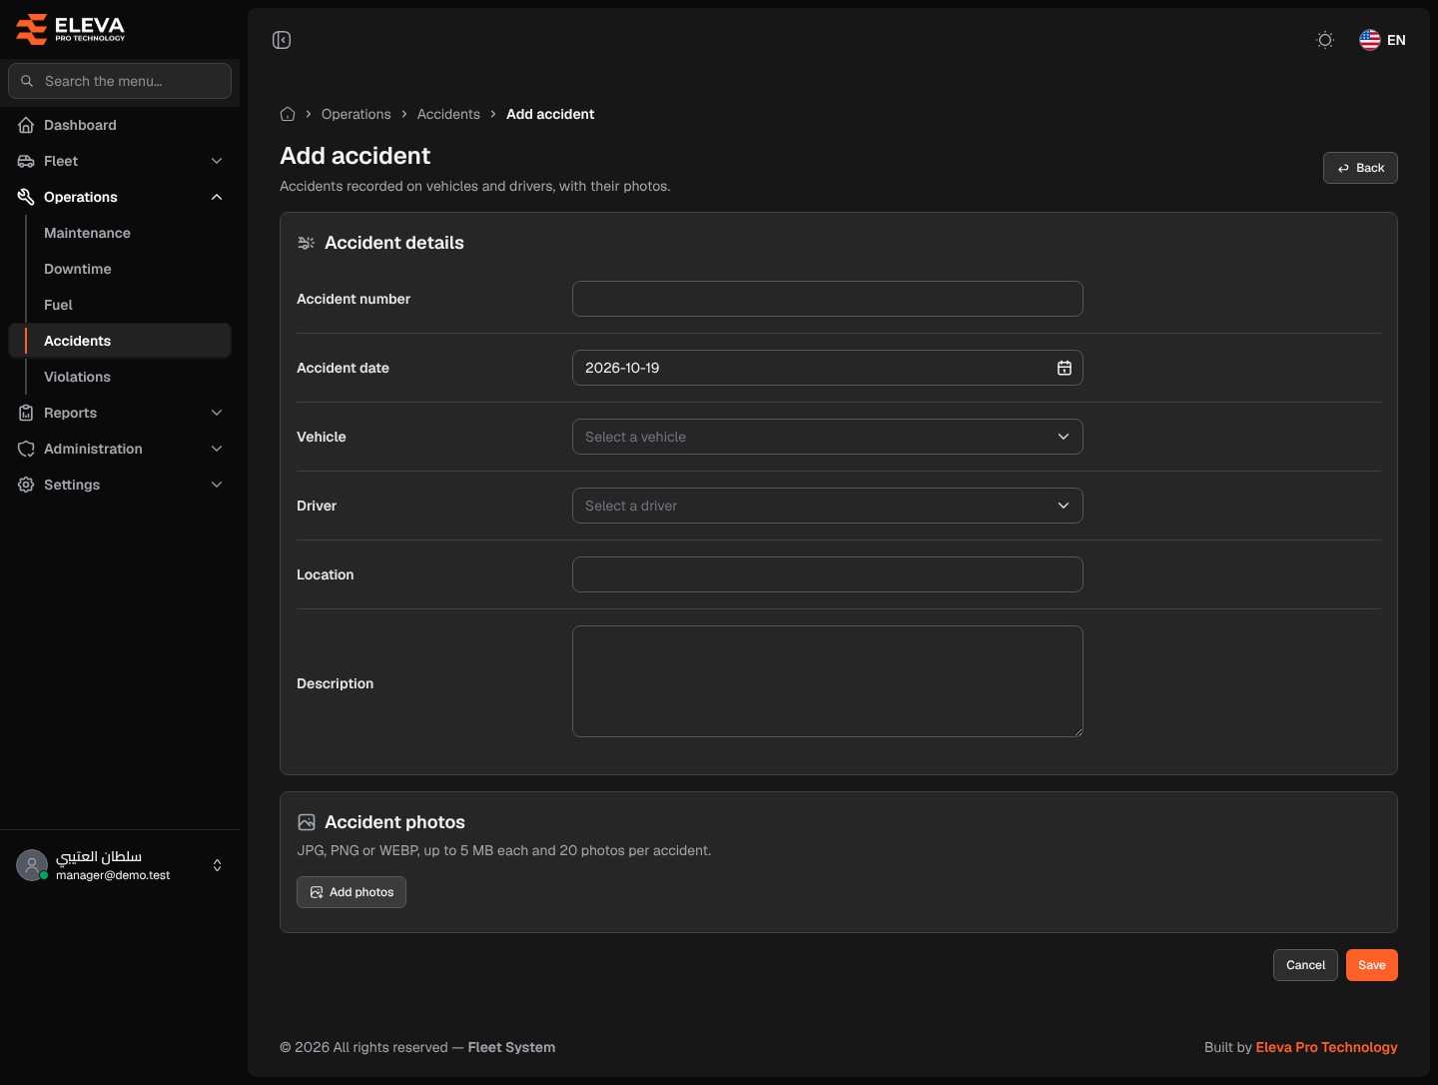Collapse the Operations menu chevron
The image size is (1438, 1085).
tap(217, 197)
